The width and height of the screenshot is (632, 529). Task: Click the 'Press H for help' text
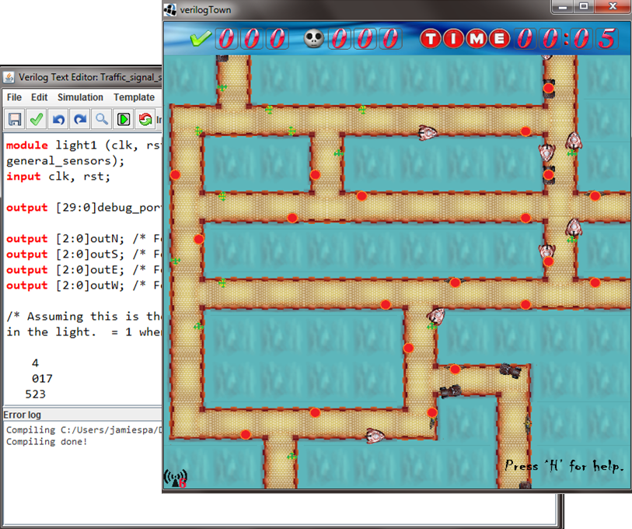564,466
